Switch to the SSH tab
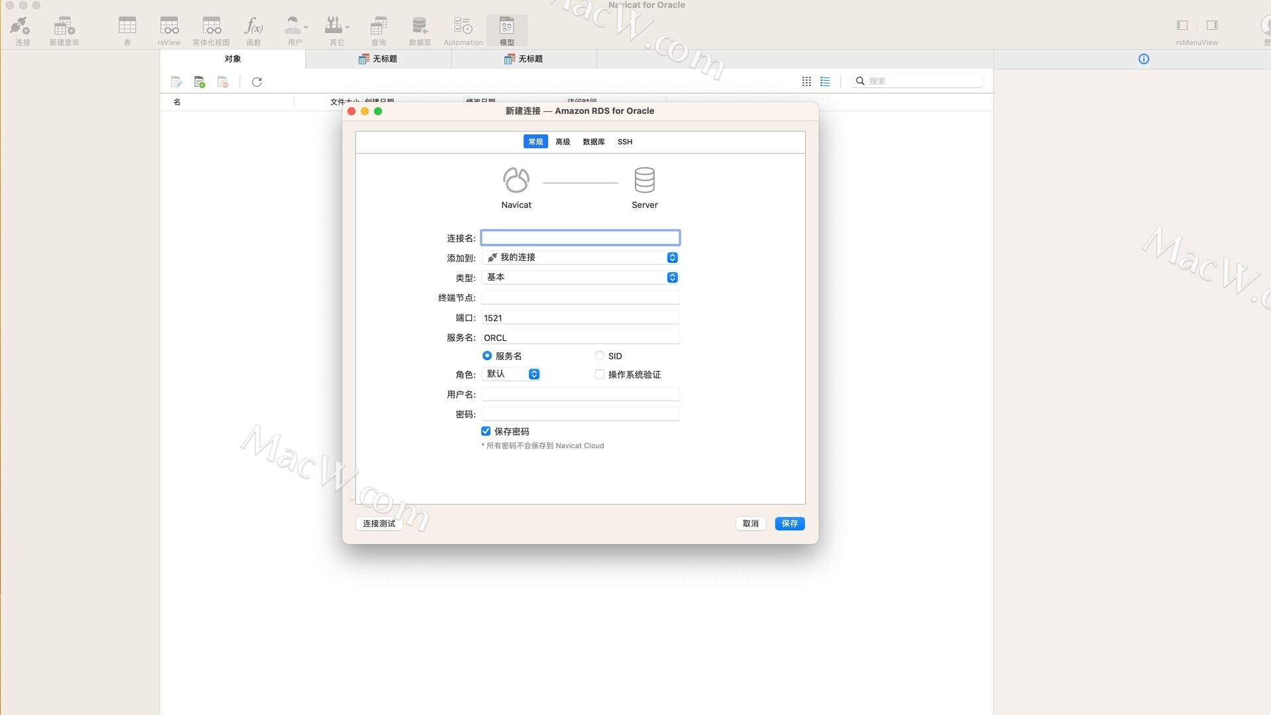Image resolution: width=1271 pixels, height=715 pixels. [x=625, y=142]
